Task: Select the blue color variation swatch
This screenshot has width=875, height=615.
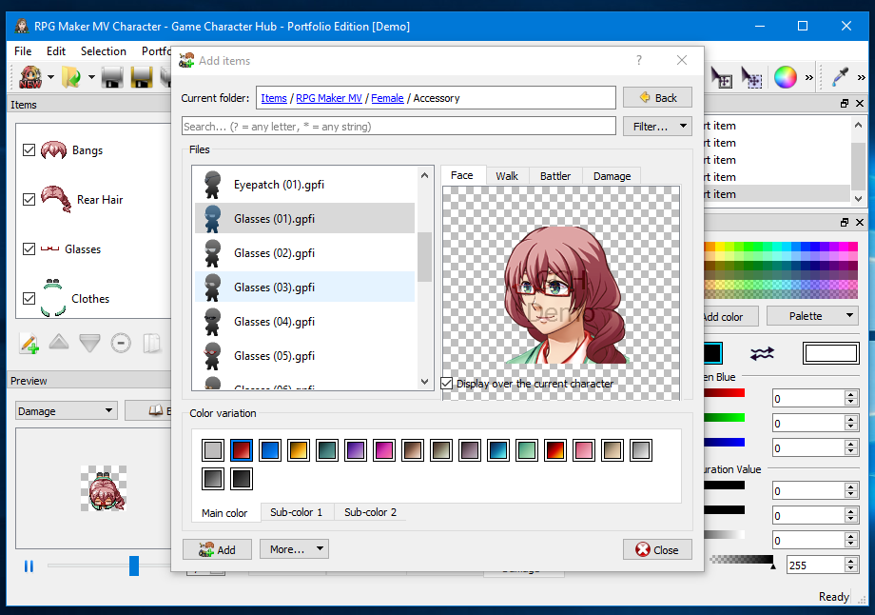Action: (x=270, y=449)
